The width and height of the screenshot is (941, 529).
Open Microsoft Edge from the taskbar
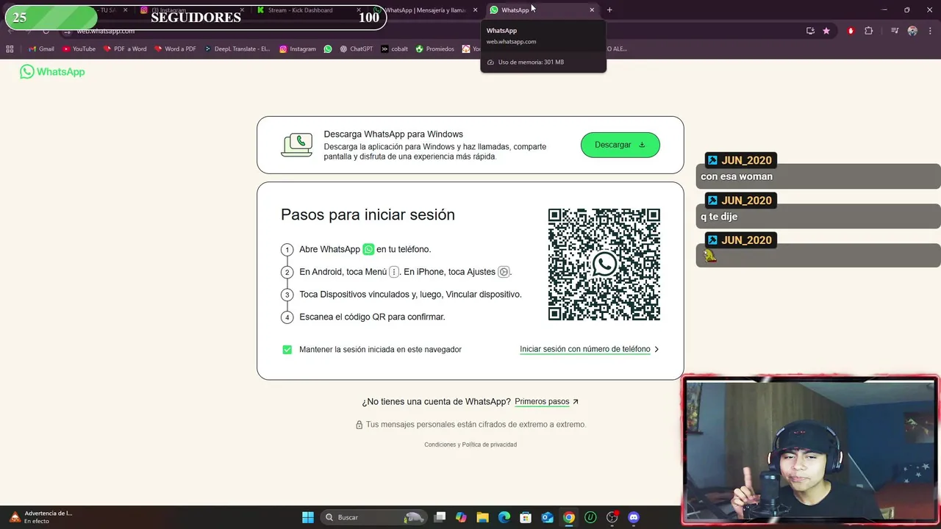(x=504, y=517)
